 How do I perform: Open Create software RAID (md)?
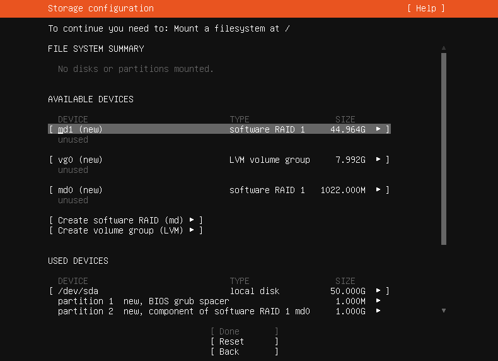[126, 220]
